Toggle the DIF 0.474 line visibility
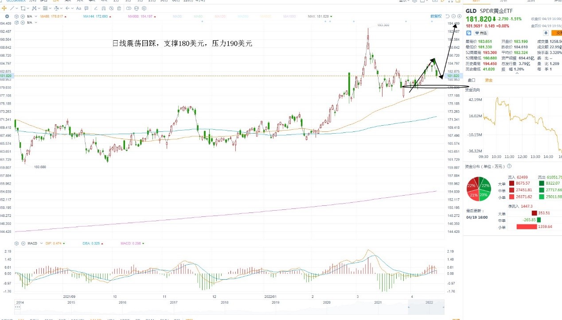Image resolution: width=562 pixels, height=320 pixels. coord(55,243)
